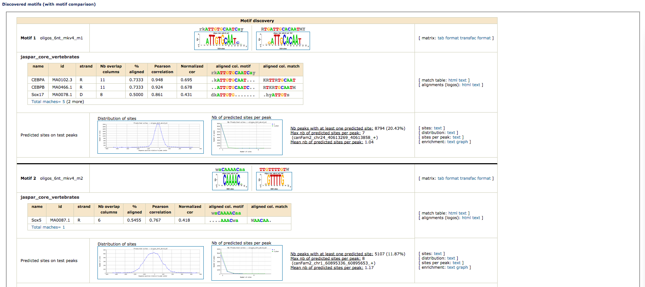The height and width of the screenshot is (287, 645).
Task: Click Pearson correlation value 0.861
Action: 157,95
